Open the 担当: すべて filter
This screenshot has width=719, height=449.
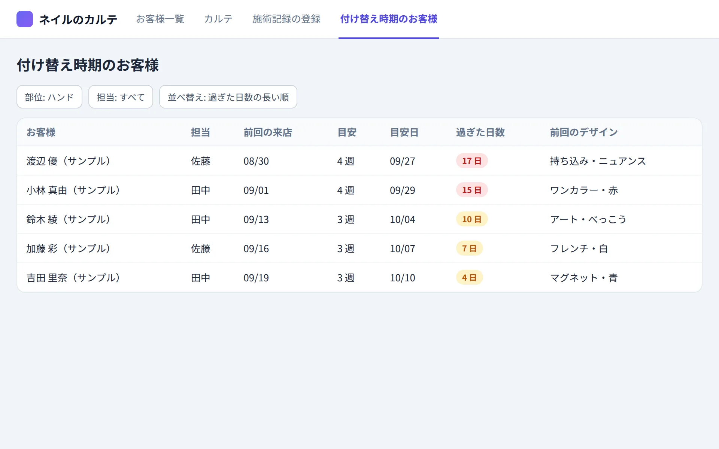(x=121, y=97)
